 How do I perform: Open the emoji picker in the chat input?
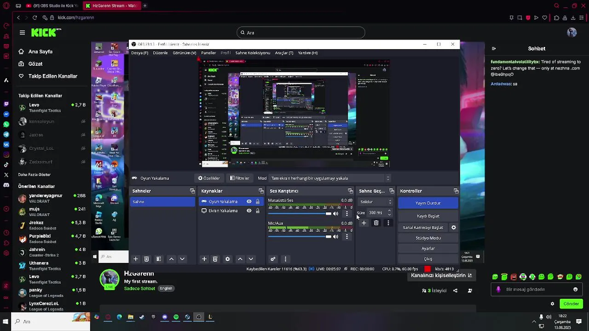tap(575, 290)
